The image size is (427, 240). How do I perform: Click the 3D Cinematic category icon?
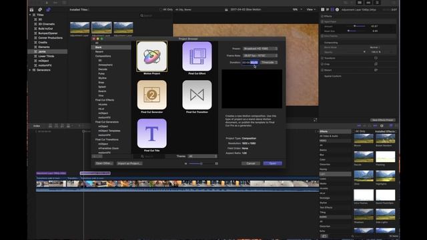(x=35, y=24)
